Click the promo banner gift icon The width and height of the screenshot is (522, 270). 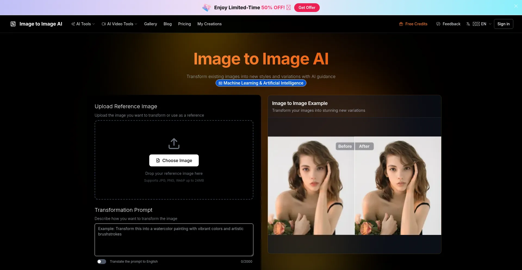pyautogui.click(x=207, y=7)
